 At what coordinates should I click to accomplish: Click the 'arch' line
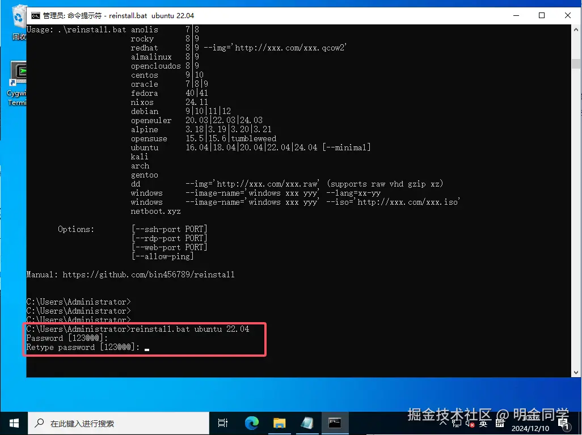pyautogui.click(x=140, y=166)
